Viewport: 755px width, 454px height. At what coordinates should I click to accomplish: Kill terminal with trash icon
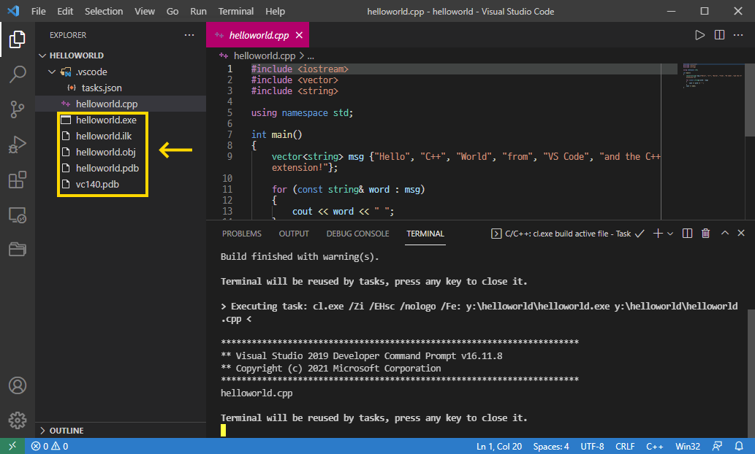click(x=705, y=234)
